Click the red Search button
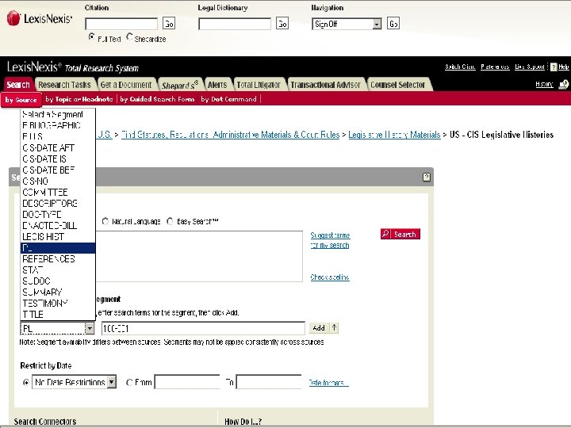The width and height of the screenshot is (571, 428). tap(400, 234)
